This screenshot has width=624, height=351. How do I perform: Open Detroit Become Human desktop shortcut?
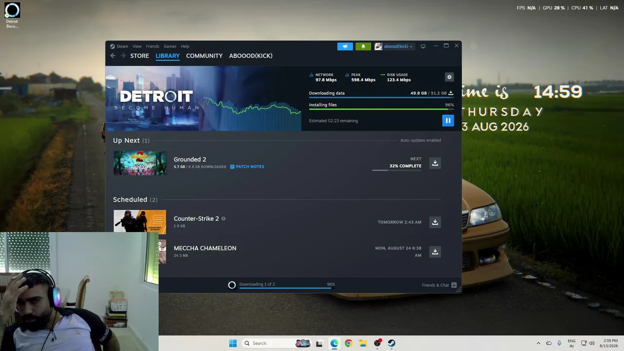pos(12,16)
